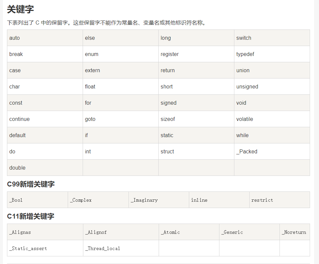The height and width of the screenshot is (264, 319).
Task: Click the C99新增关键字 heading
Action: 31,184
